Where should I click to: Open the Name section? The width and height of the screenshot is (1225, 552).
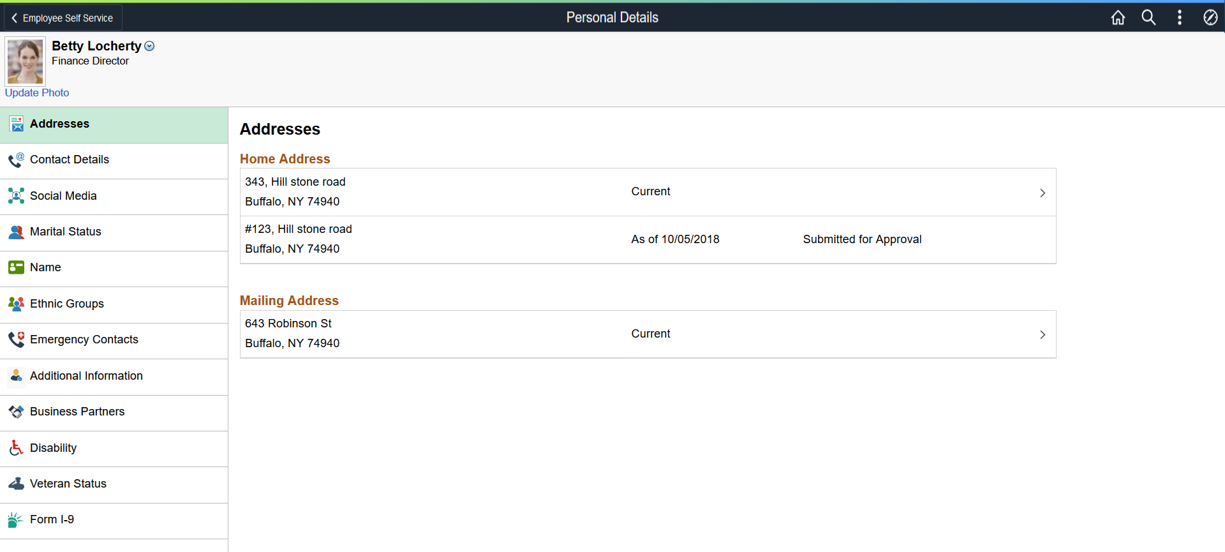tap(114, 269)
